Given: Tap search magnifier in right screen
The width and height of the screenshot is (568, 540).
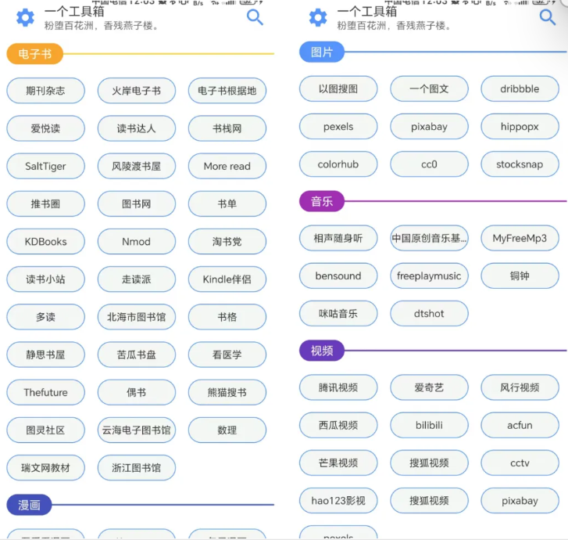Looking at the screenshot, I should (548, 17).
